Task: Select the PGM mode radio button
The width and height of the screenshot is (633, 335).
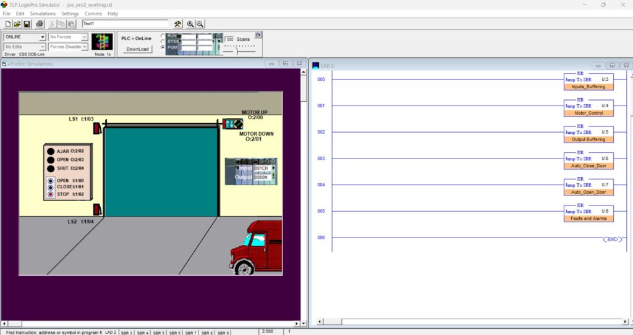Action: click(163, 47)
